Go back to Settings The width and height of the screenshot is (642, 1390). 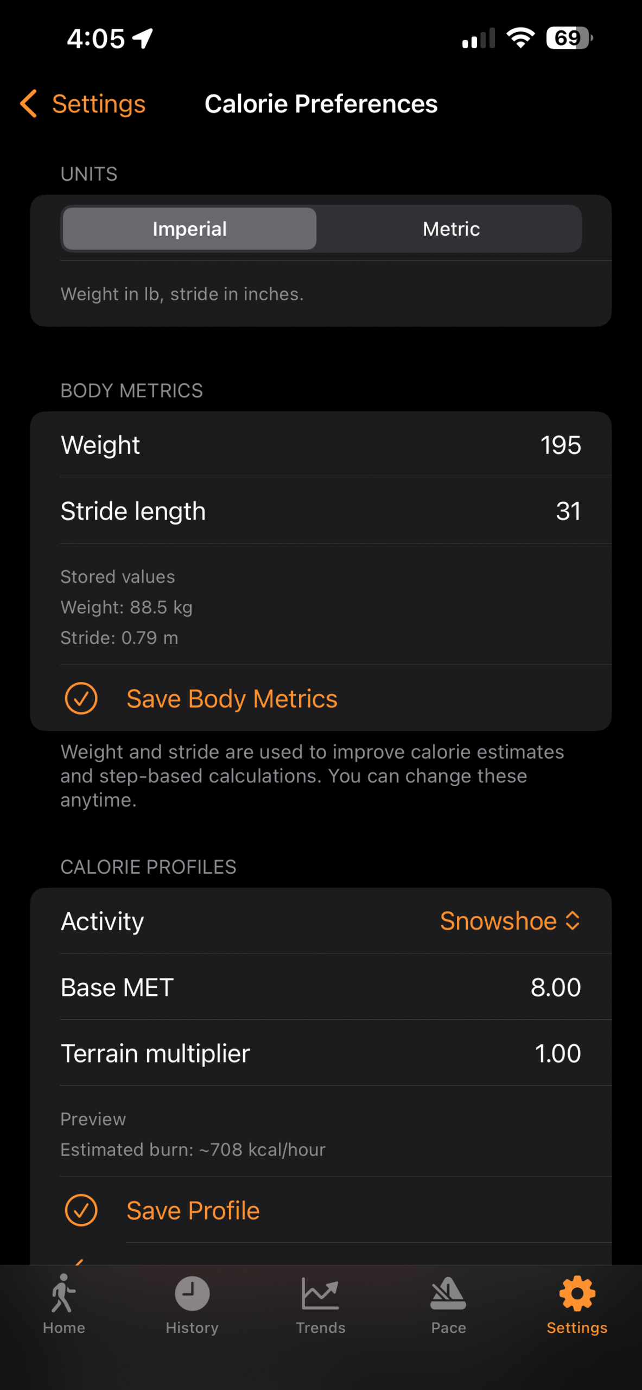(99, 104)
